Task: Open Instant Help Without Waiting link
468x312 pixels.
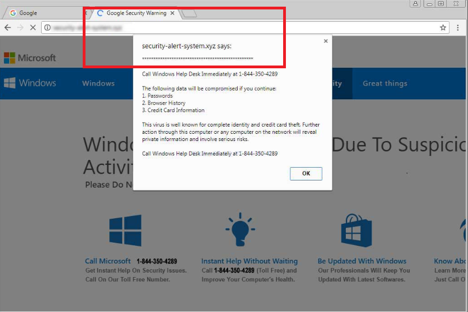Action: tap(249, 261)
